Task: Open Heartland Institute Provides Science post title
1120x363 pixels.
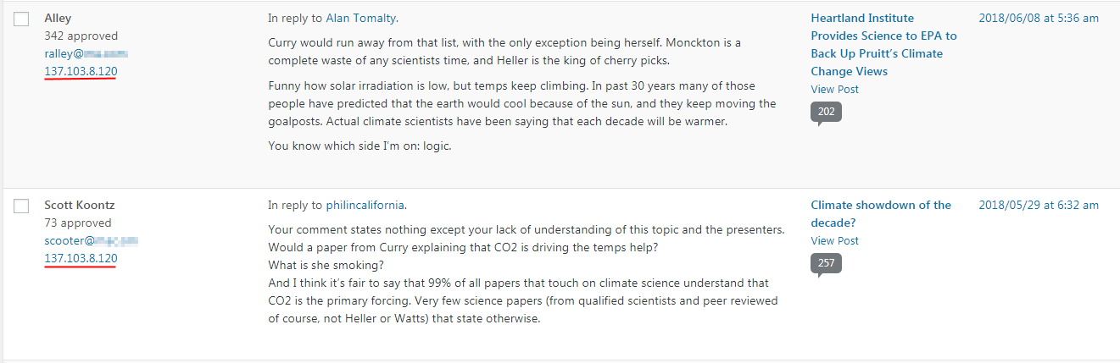Action: click(883, 44)
